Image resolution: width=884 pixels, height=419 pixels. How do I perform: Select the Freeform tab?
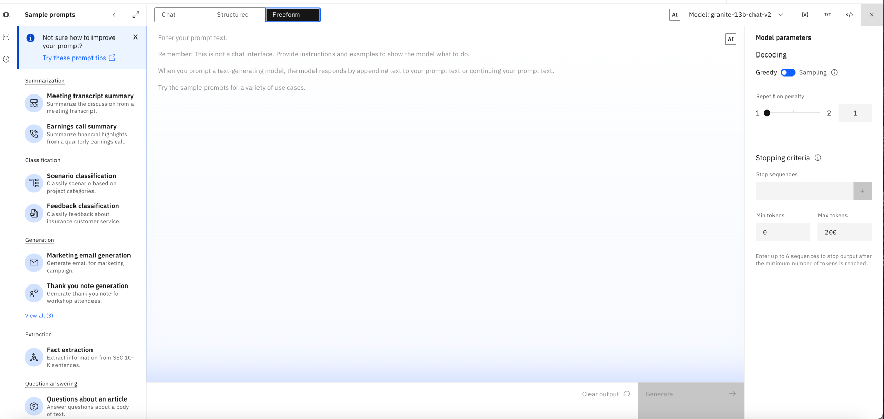tap(293, 15)
